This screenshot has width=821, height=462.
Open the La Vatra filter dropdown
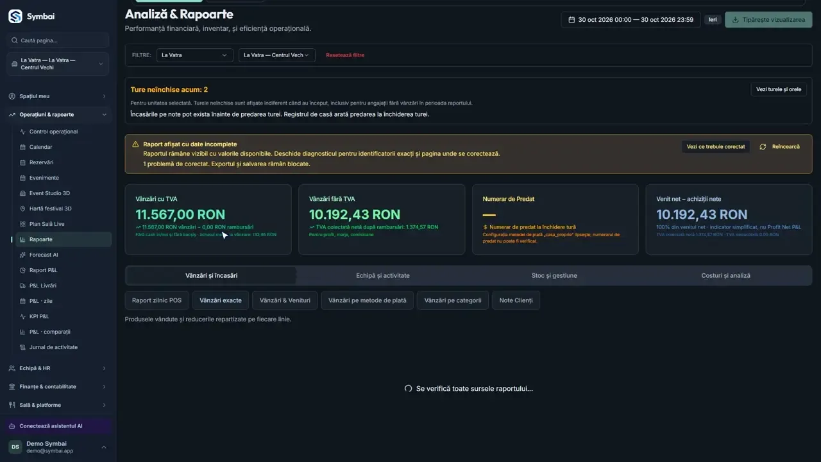(194, 55)
